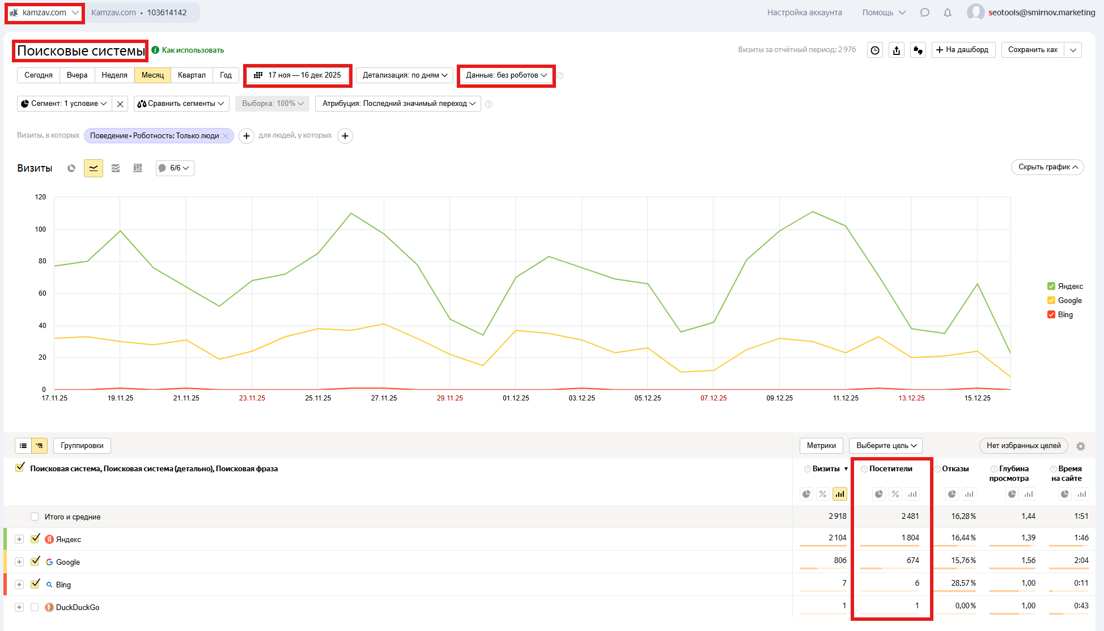The image size is (1104, 631).
Task: Open the report history clock icon
Action: (x=875, y=50)
